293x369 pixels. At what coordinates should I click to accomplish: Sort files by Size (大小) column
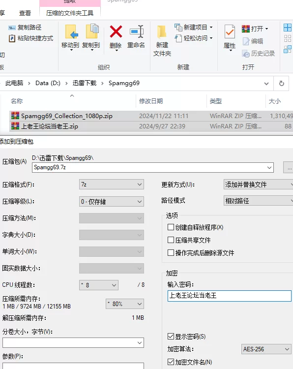[275, 101]
